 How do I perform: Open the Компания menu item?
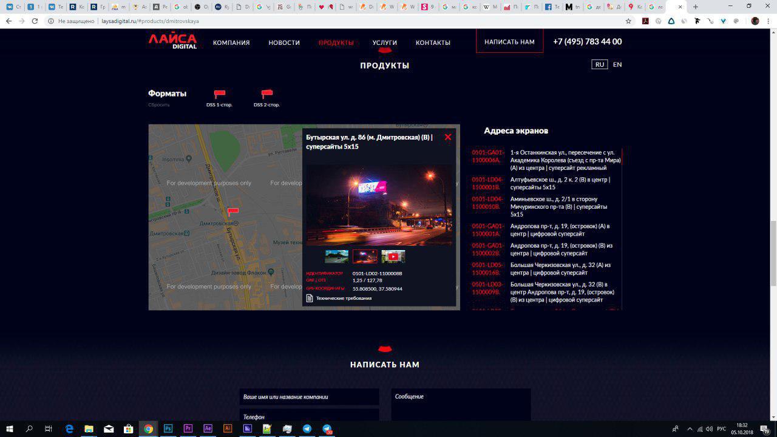[x=231, y=43]
